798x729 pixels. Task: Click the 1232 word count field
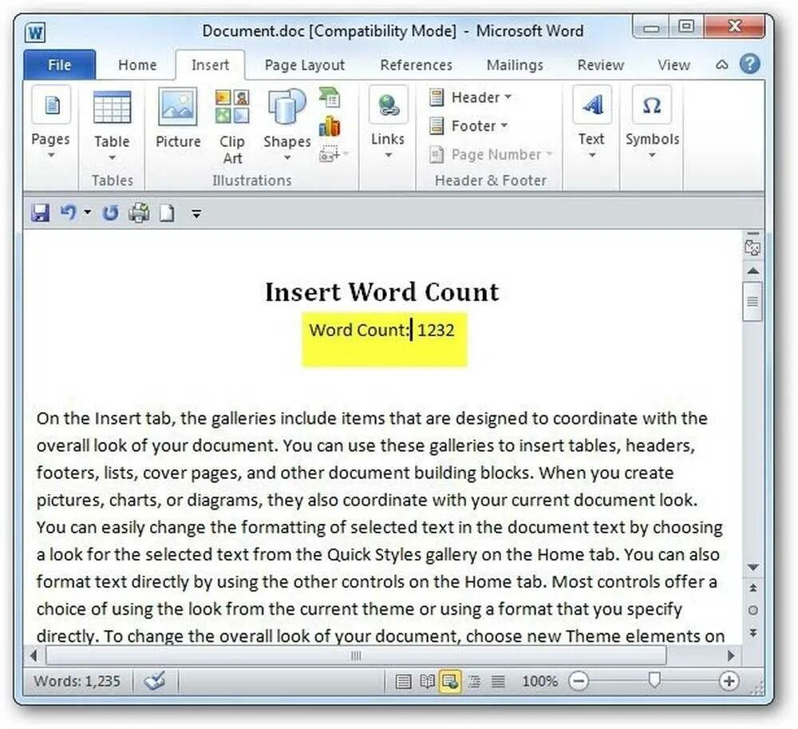(x=436, y=331)
